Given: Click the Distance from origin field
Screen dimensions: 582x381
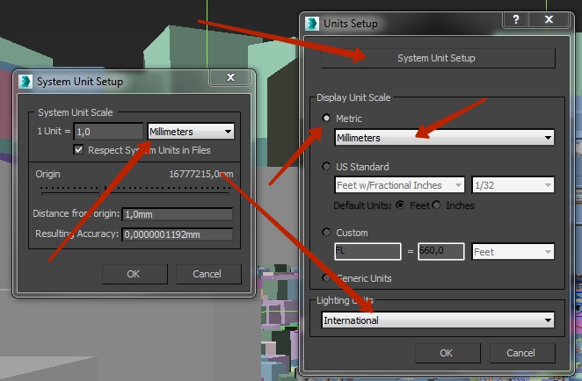Looking at the screenshot, I should [x=177, y=214].
